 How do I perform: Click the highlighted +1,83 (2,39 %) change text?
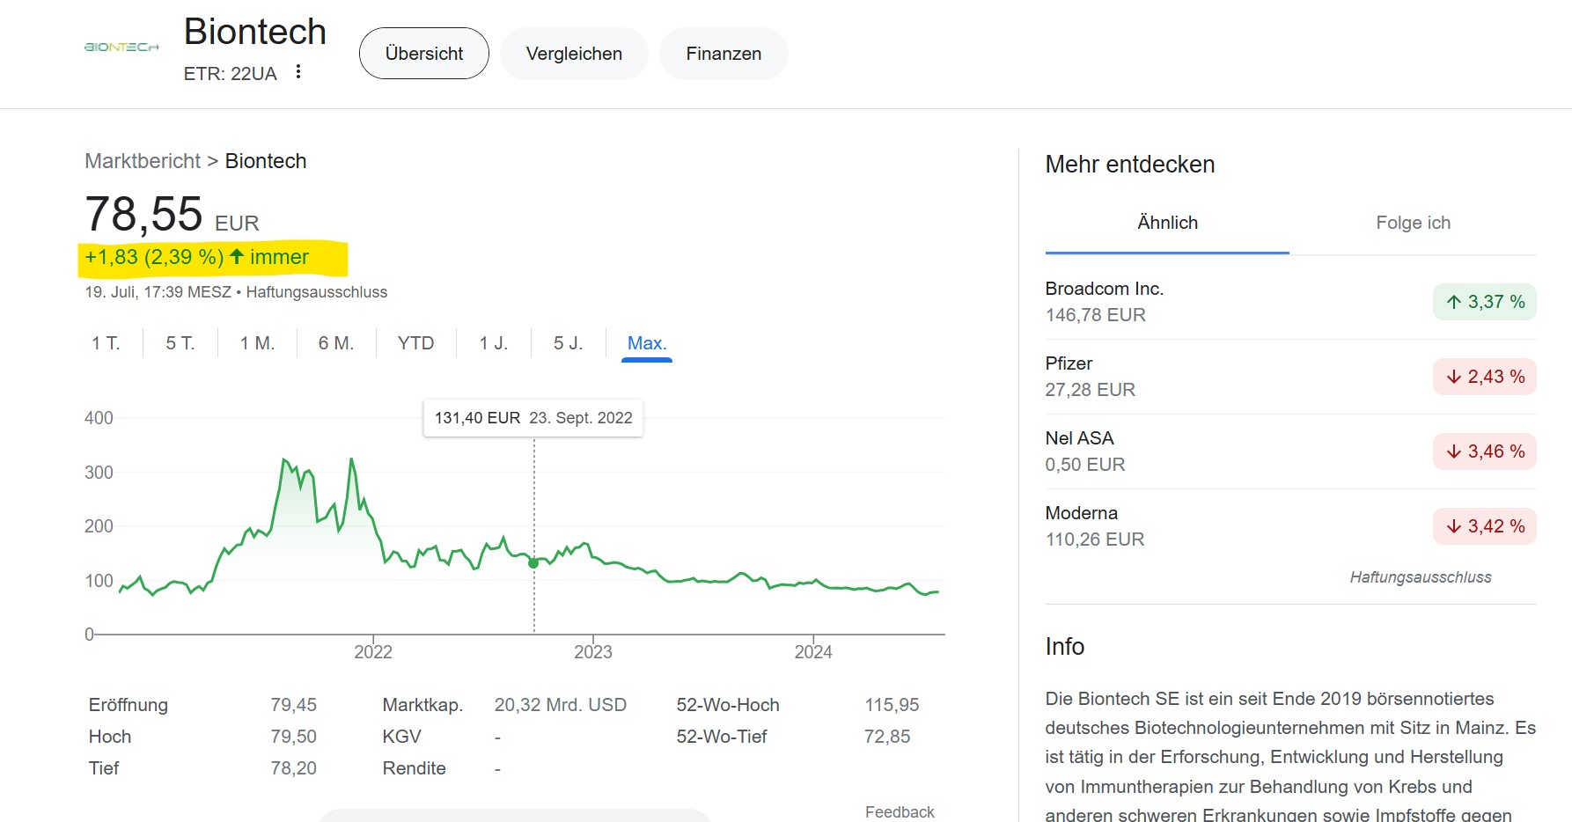197,257
